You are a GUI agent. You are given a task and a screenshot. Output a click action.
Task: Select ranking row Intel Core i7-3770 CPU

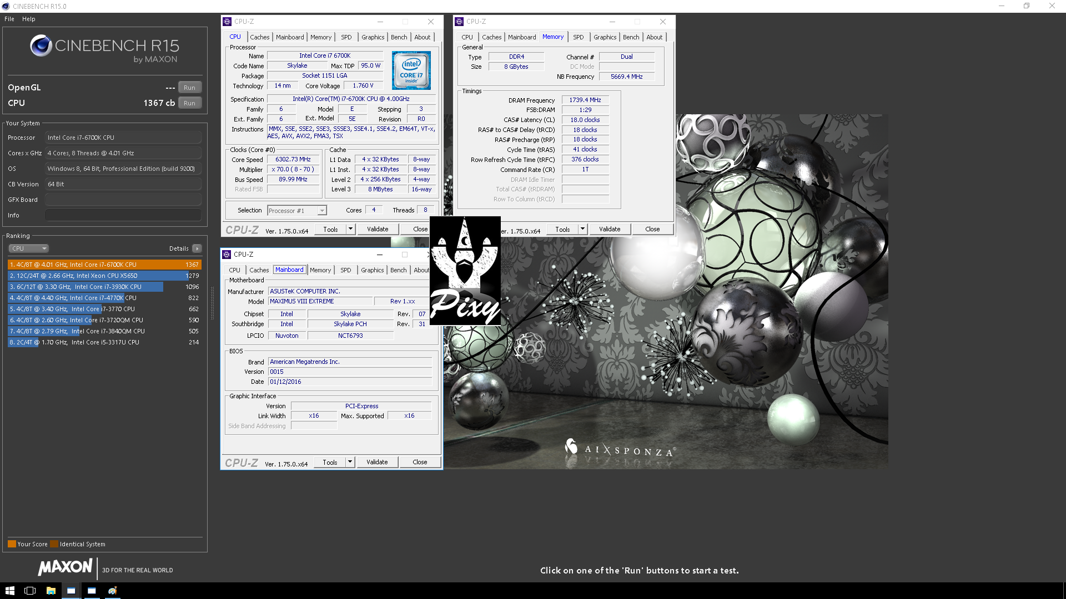pos(104,309)
